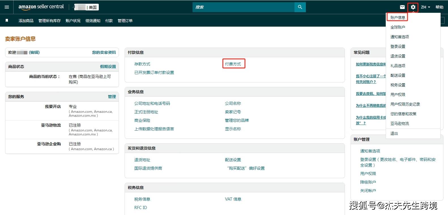448x215 pixels.
Task: Open 国际退货提供商 link
Action: (148, 169)
